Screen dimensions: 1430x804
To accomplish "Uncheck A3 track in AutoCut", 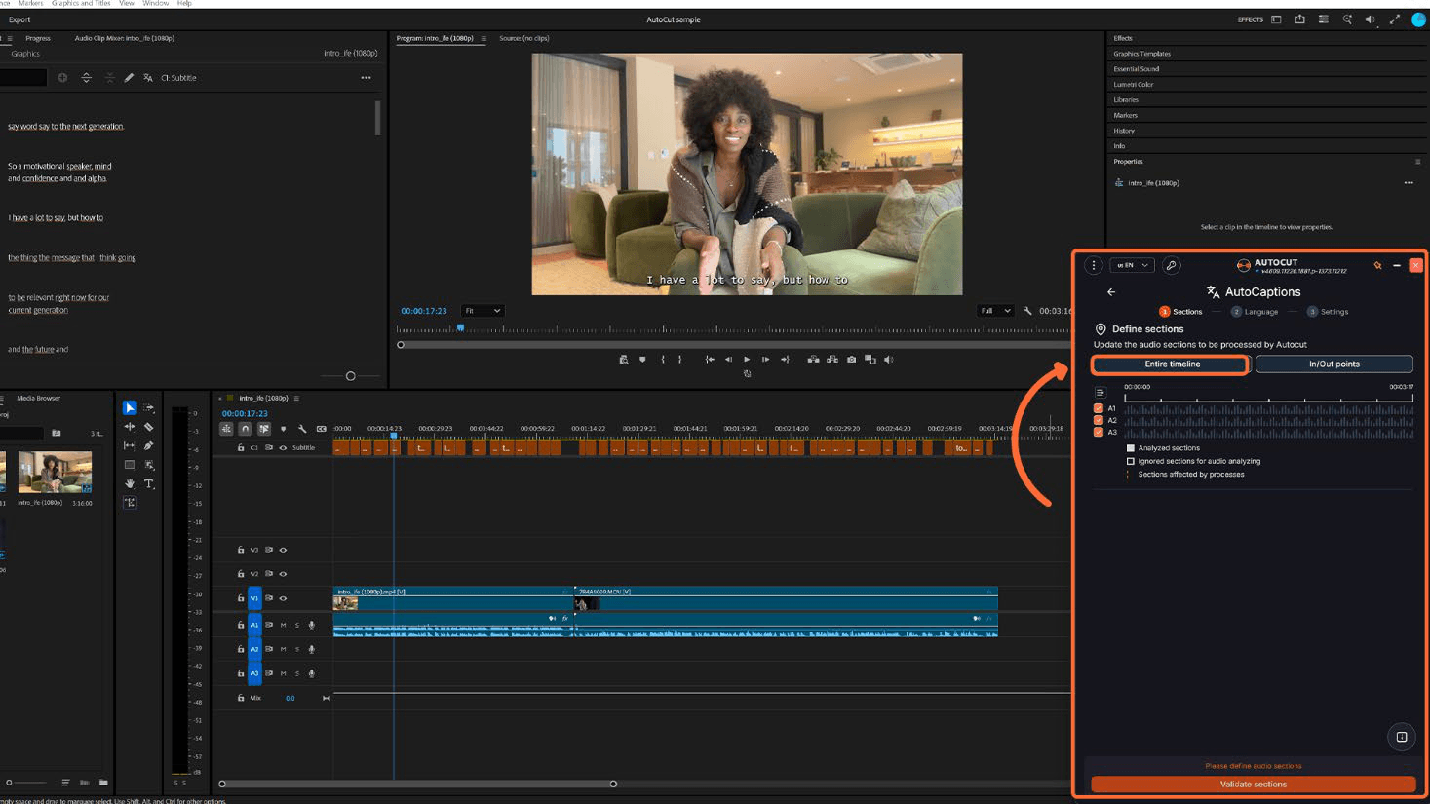I will coord(1099,432).
